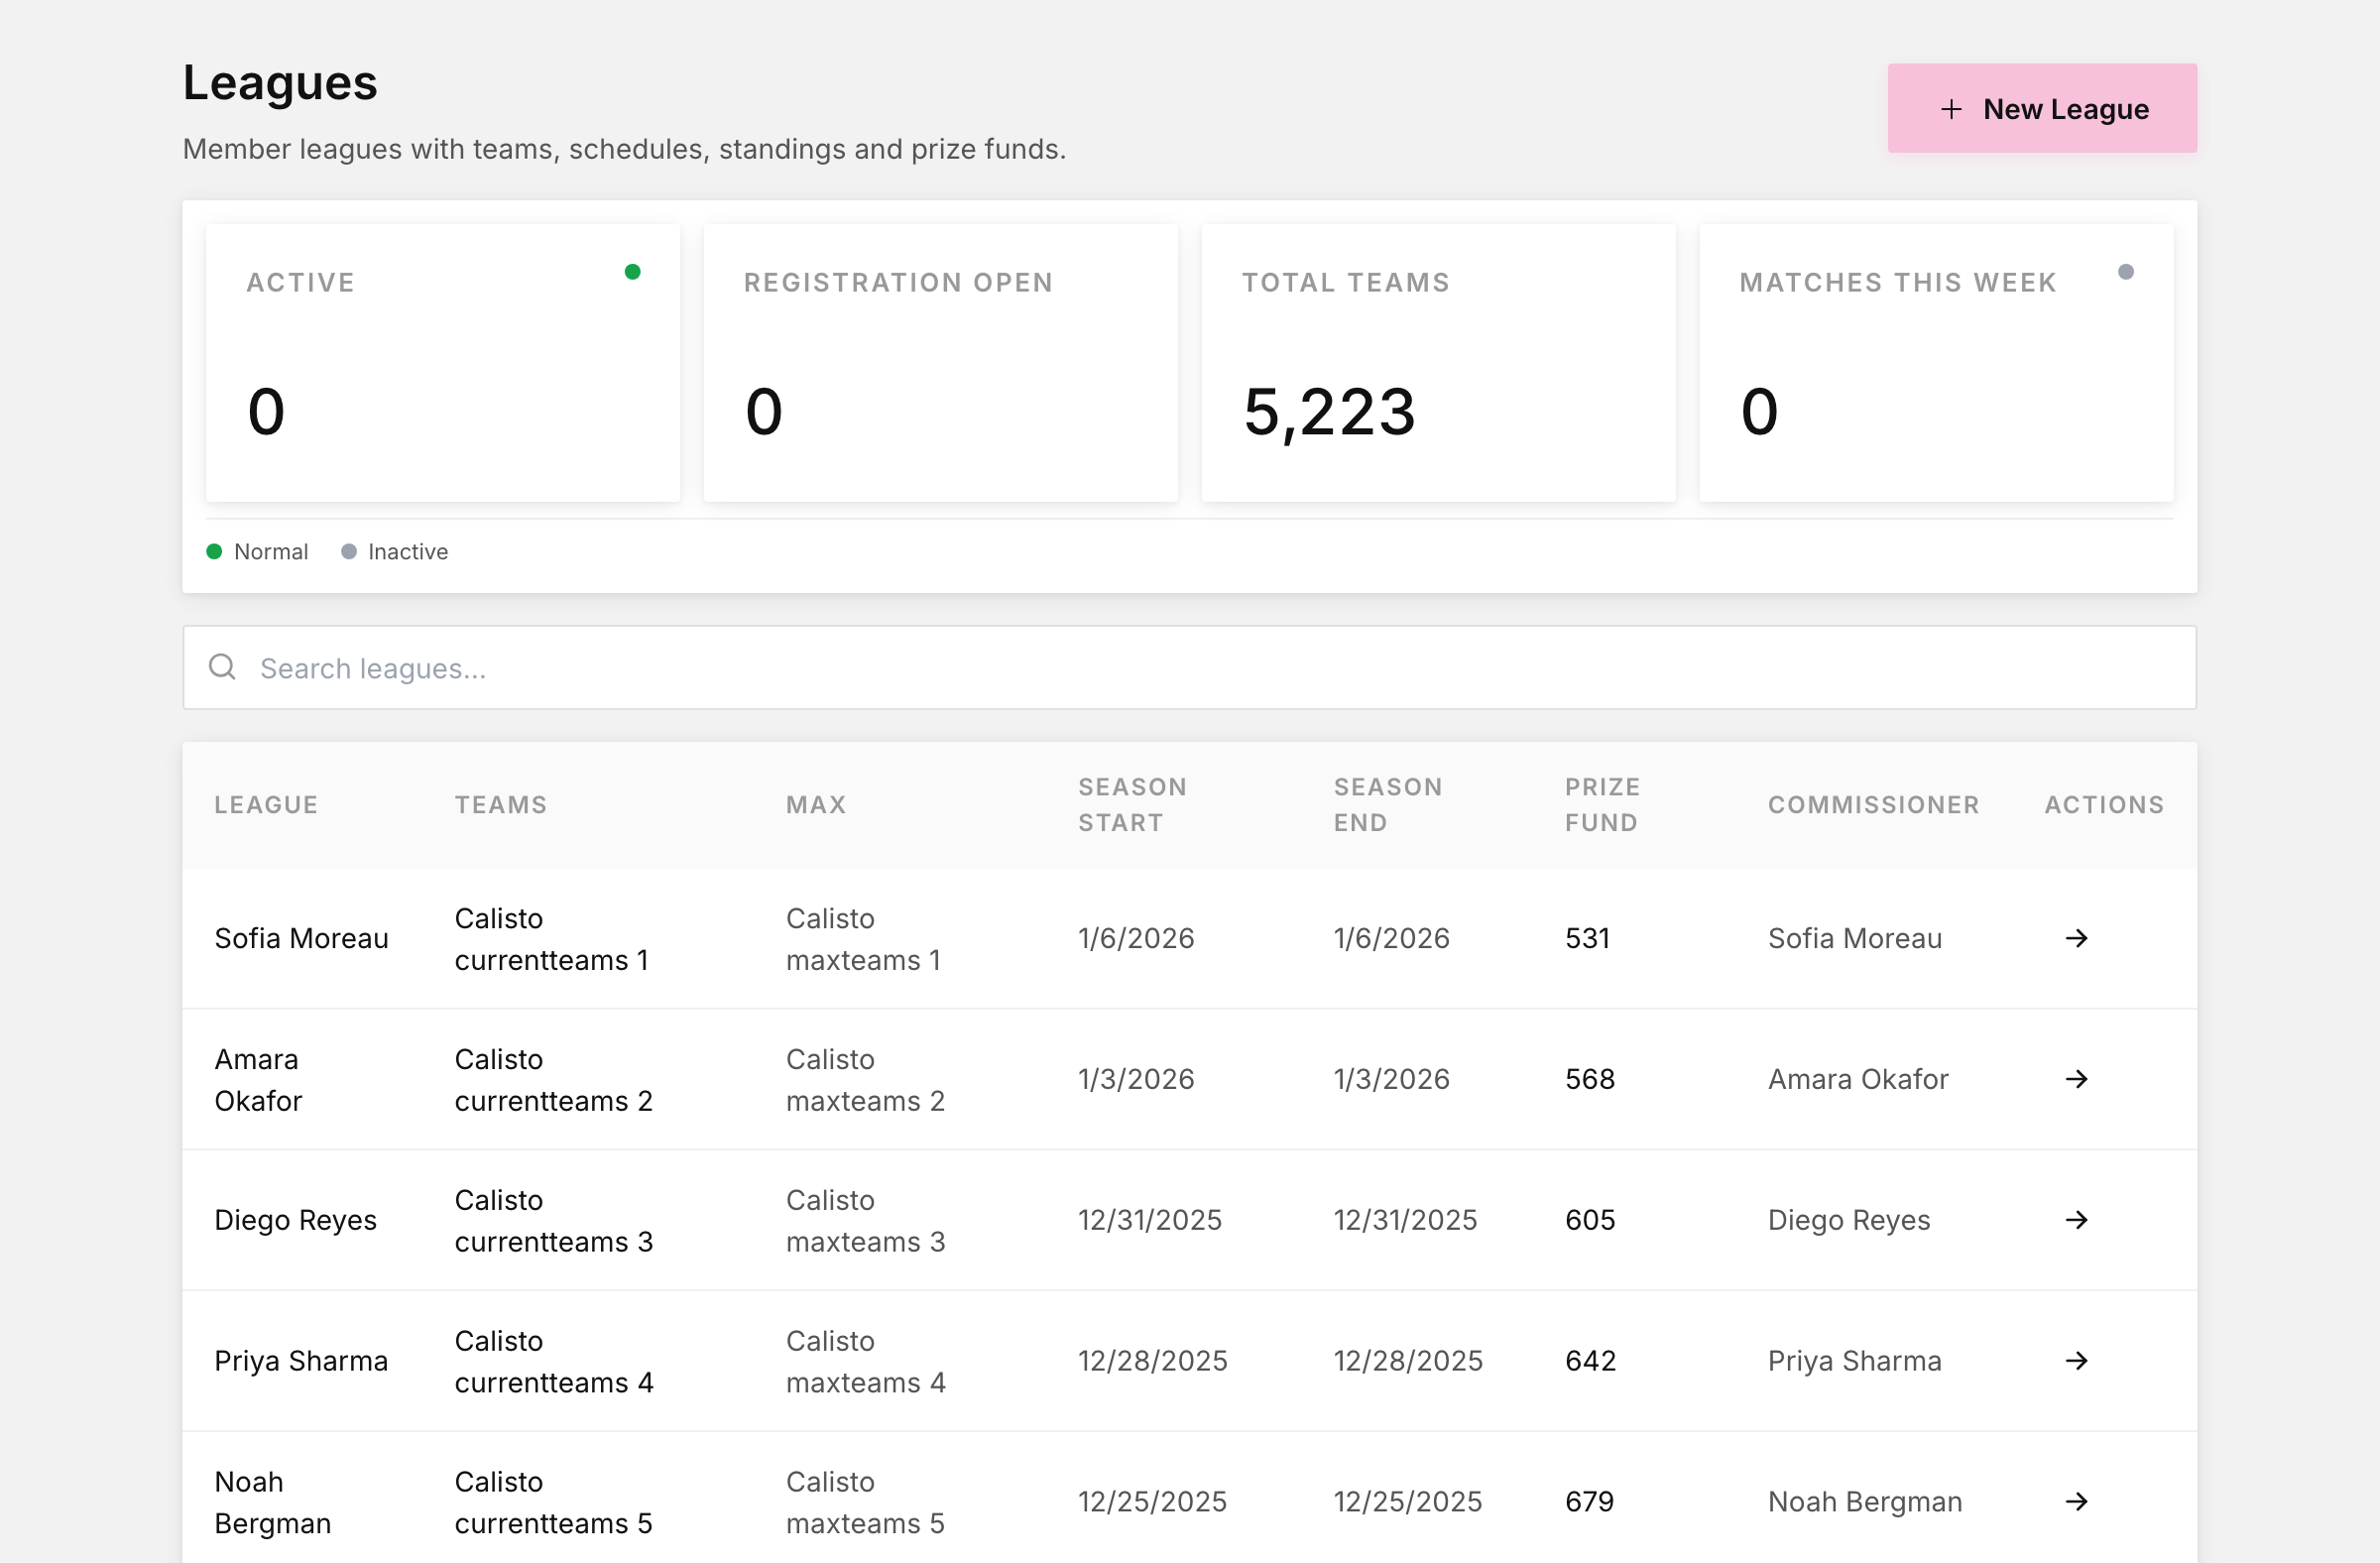Click the Leagues page heading
Screen dimensions: 2380x1563
point(280,83)
